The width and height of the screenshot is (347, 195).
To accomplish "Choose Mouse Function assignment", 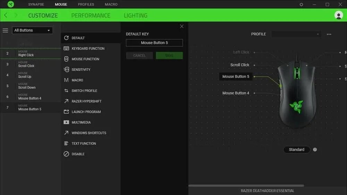I will point(91,59).
